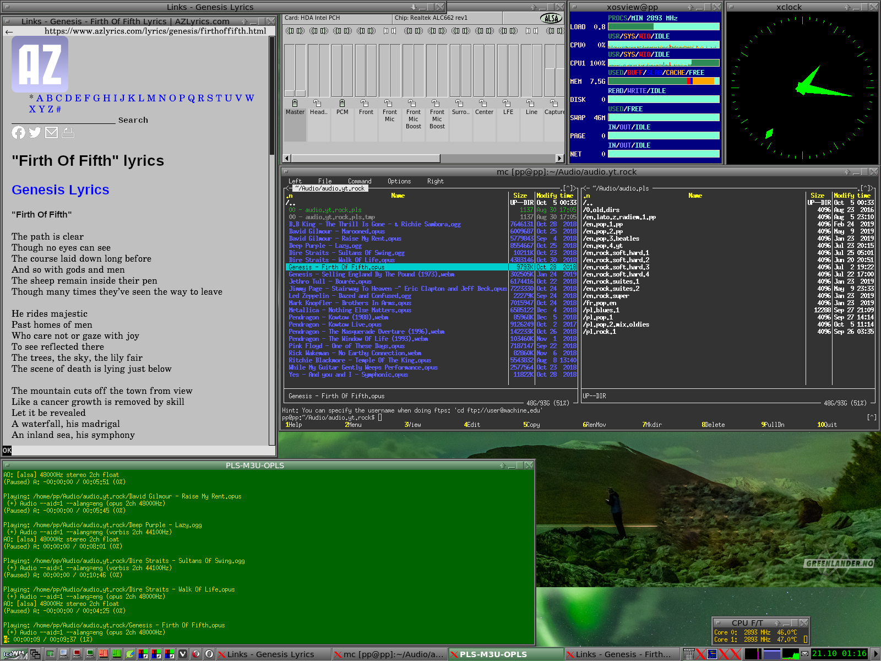
Task: Open the Left menu in mc
Action: (x=295, y=181)
